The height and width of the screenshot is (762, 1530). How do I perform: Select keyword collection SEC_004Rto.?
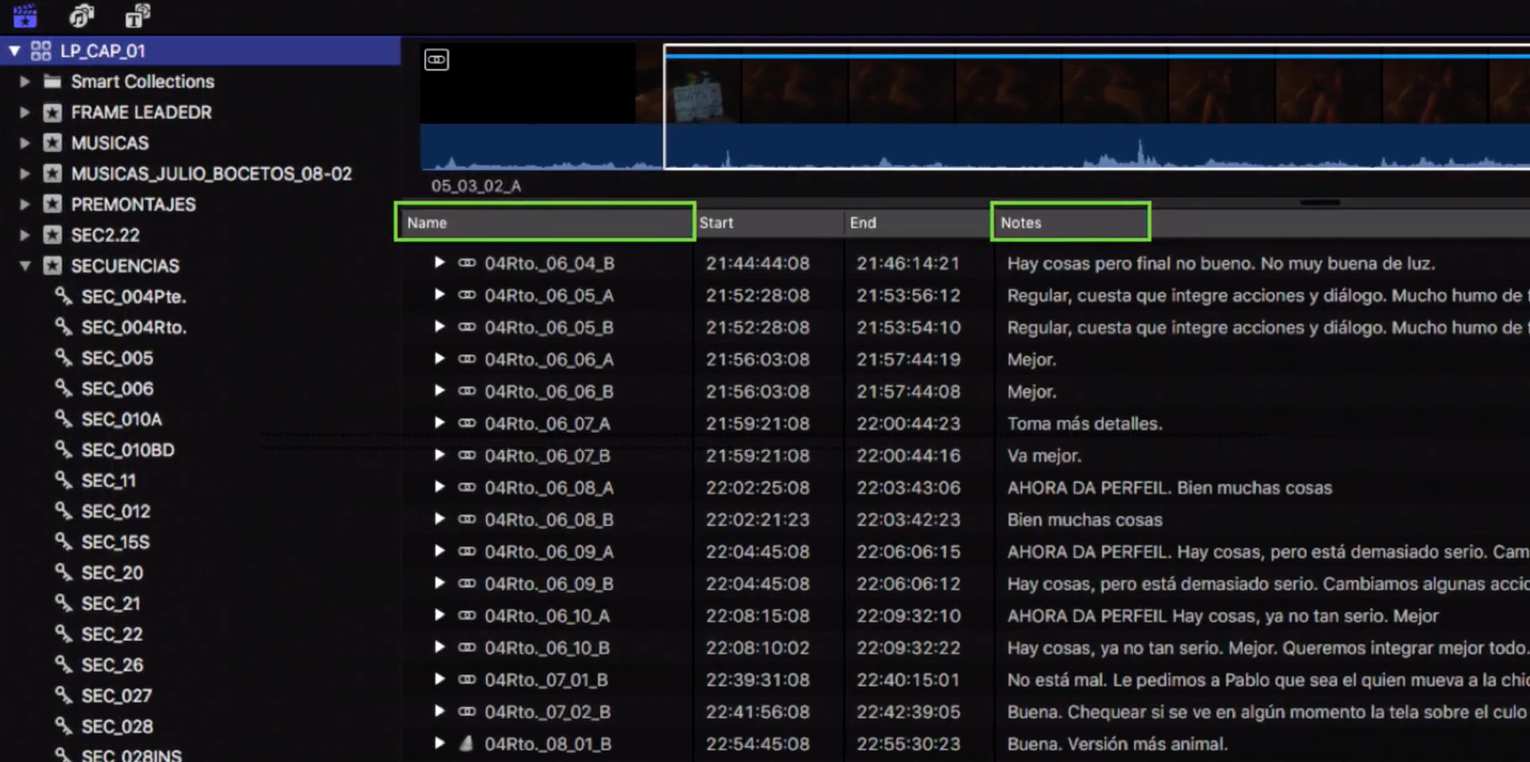pos(133,327)
